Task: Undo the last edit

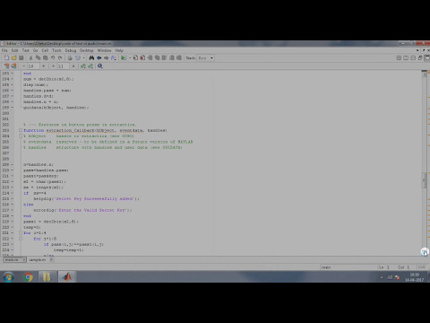Action: click(x=53, y=57)
